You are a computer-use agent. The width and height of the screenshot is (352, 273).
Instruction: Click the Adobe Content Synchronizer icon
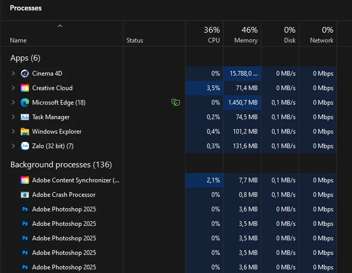tap(25, 180)
